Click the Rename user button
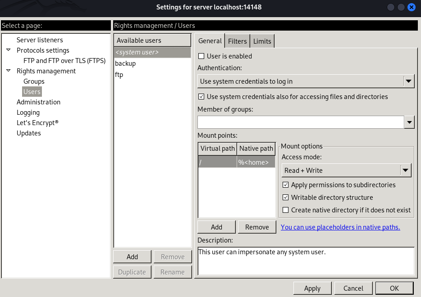This screenshot has height=297, width=421. click(173, 272)
